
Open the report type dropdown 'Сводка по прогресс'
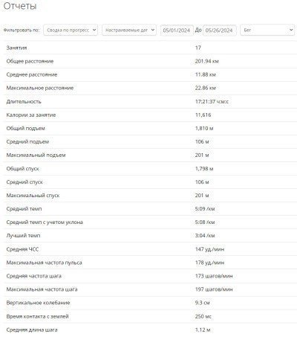[x=71, y=30]
